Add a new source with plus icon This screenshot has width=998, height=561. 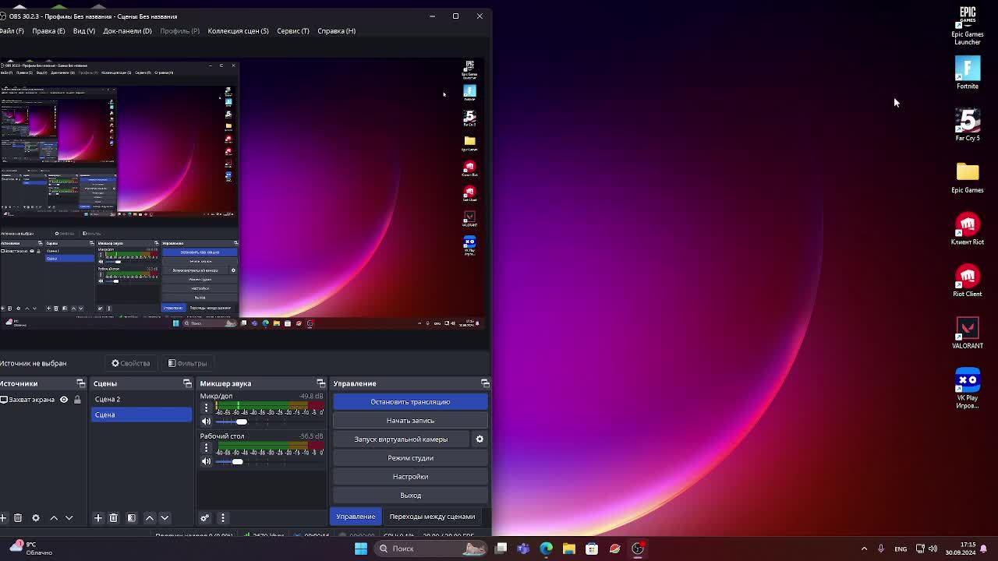tap(4, 518)
